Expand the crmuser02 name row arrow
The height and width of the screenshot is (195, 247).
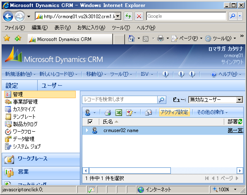87,130
